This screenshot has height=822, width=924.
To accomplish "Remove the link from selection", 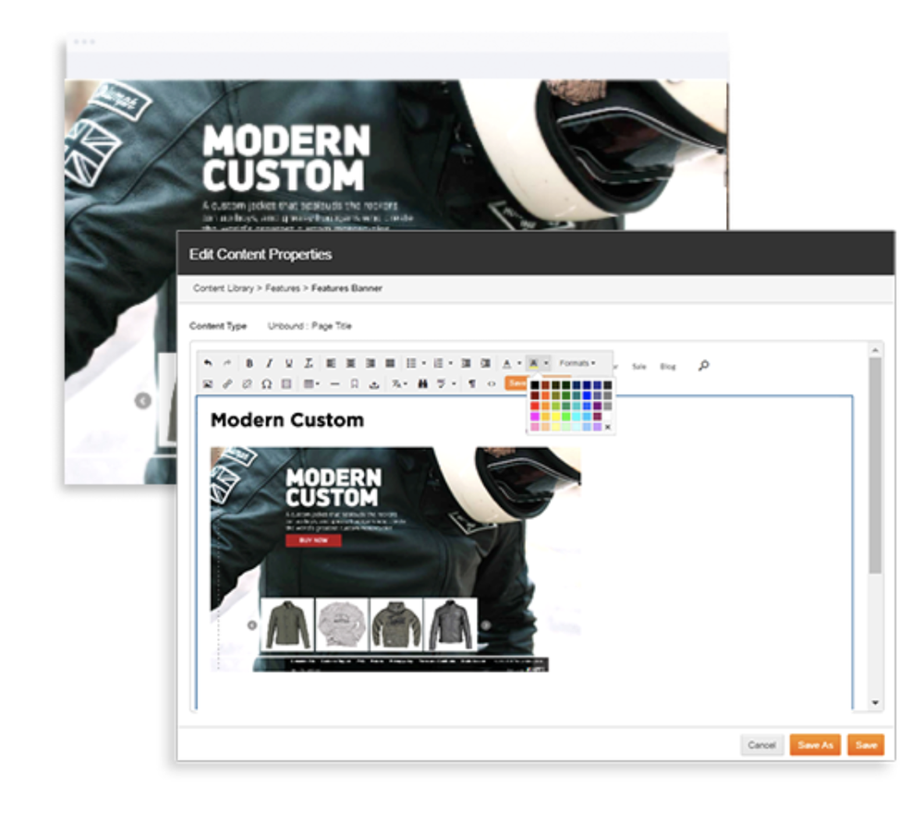I will pos(247,384).
